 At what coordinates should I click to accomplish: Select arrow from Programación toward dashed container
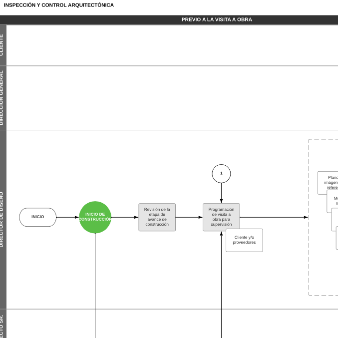coord(274,217)
